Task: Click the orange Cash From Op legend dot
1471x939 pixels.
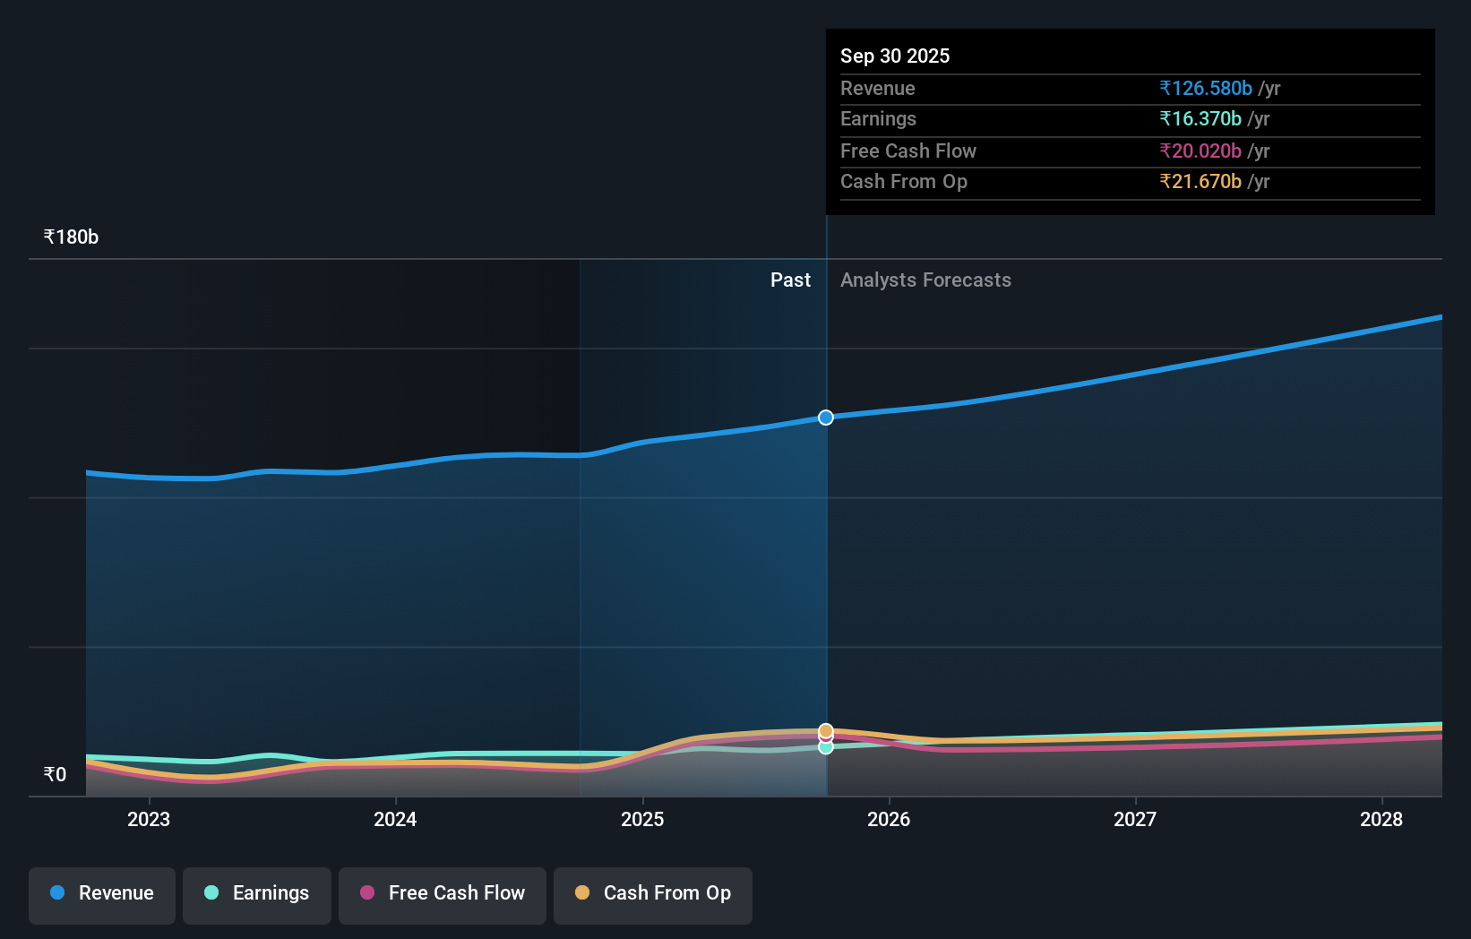Action: pyautogui.click(x=582, y=892)
